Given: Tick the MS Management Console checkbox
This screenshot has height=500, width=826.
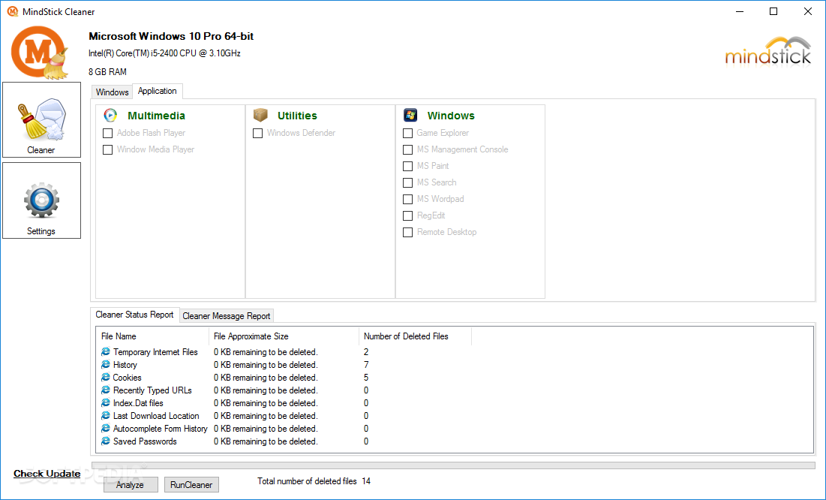Looking at the screenshot, I should click(x=407, y=150).
